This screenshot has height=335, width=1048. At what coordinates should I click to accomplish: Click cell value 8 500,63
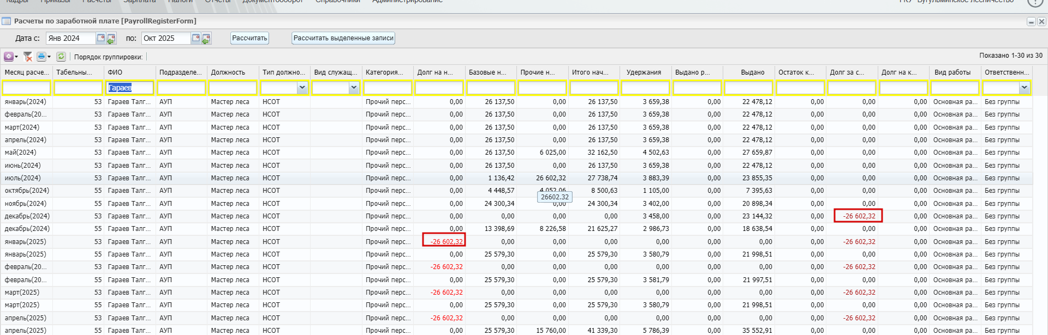[x=604, y=191]
